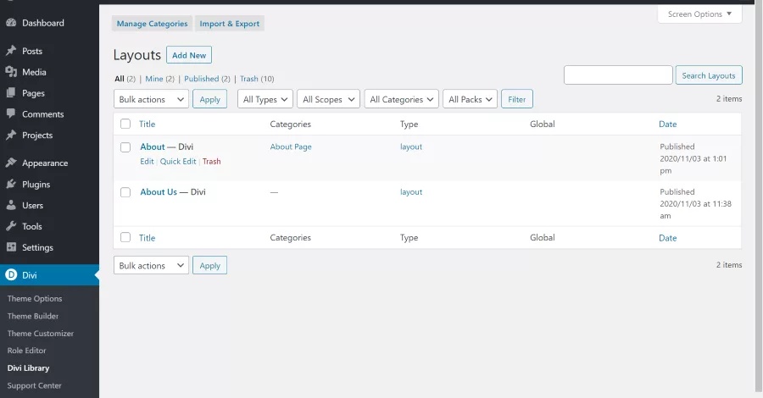The width and height of the screenshot is (763, 398).
Task: Click the Dashboard gauge icon
Action: click(x=11, y=23)
